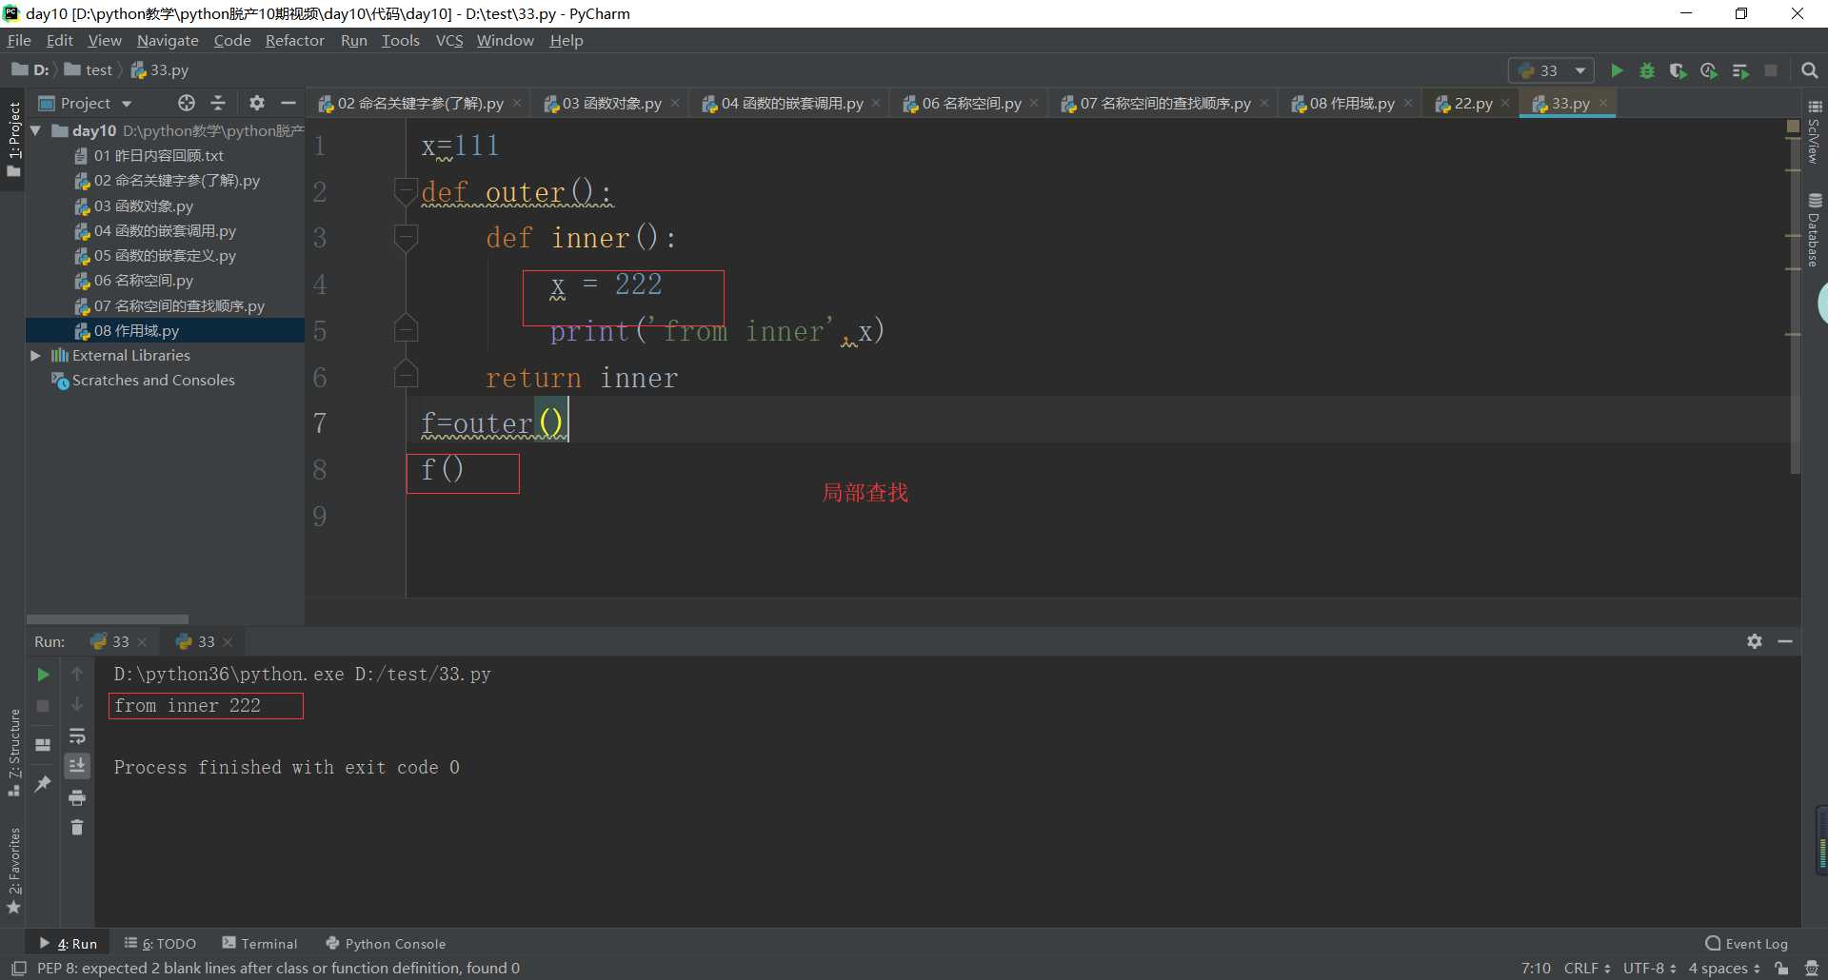Click cursor position 7:10 in status bar
The width and height of the screenshot is (1828, 980).
1536,968
